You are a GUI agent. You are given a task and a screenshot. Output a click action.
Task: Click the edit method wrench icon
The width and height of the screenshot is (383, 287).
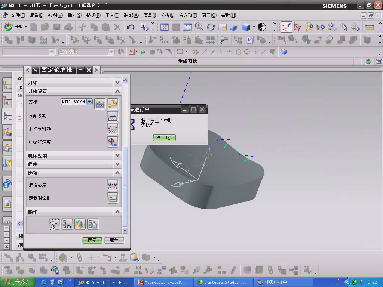(112, 104)
